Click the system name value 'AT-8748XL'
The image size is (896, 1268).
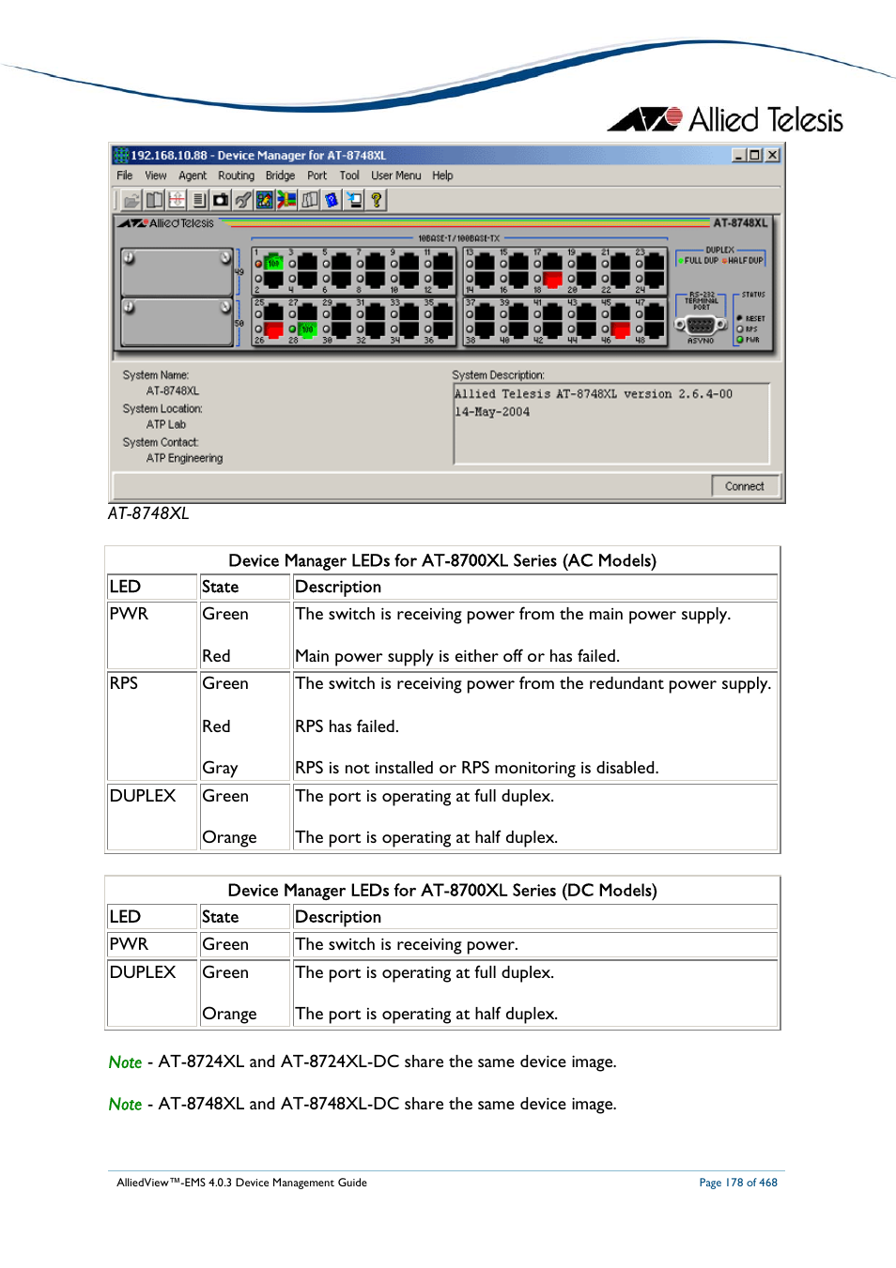point(173,391)
